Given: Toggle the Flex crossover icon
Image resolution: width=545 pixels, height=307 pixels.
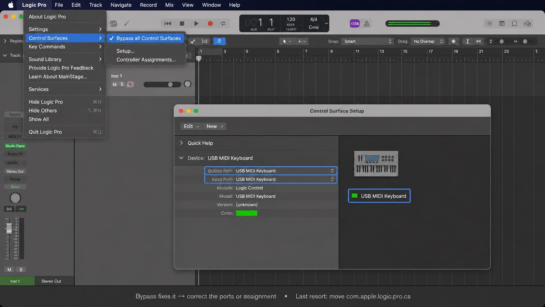Looking at the screenshot, I should [204, 41].
